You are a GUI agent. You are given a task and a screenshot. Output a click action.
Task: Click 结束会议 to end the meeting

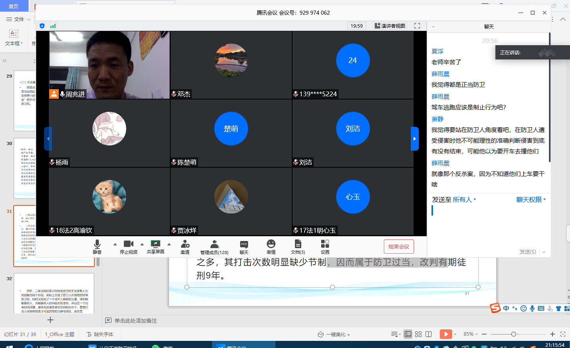coord(399,246)
